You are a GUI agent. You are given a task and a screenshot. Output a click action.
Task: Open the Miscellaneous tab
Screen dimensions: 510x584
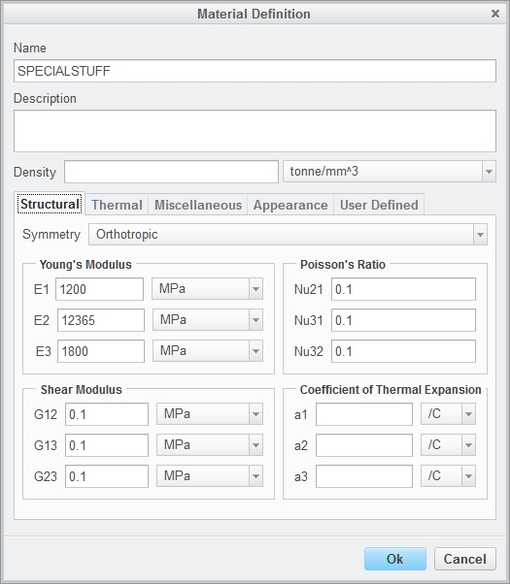(x=198, y=205)
